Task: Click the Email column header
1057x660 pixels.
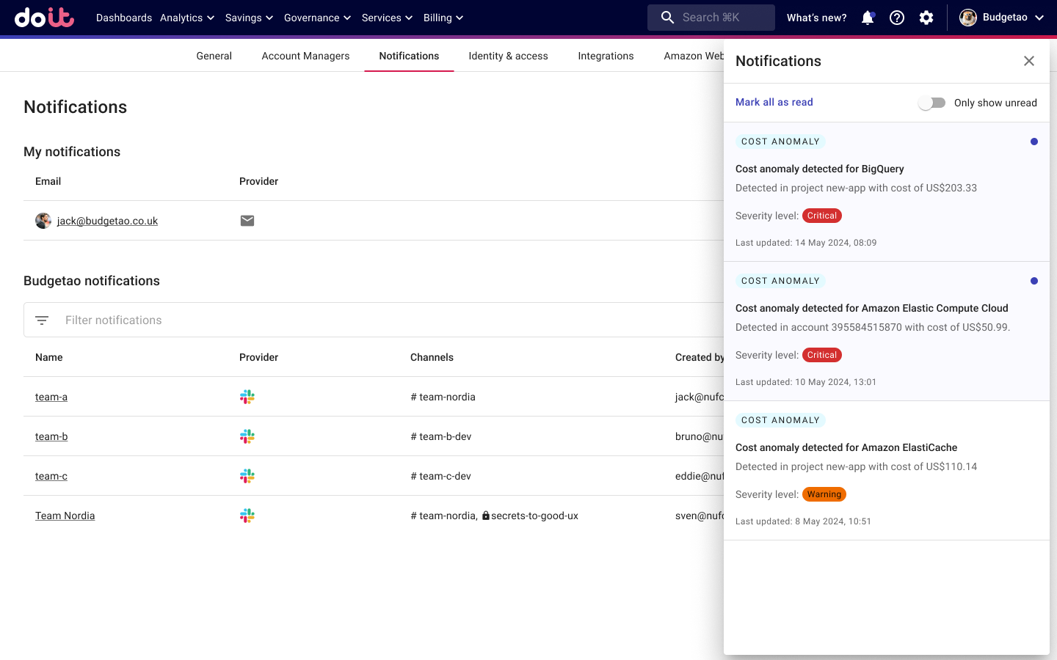Action: click(48, 181)
